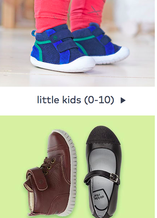Click the arrow beside little kids (0-10)
Image resolution: width=157 pixels, height=218 pixels.
click(x=123, y=100)
